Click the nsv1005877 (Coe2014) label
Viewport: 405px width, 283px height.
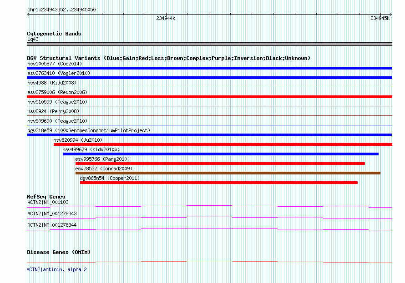[x=55, y=64]
